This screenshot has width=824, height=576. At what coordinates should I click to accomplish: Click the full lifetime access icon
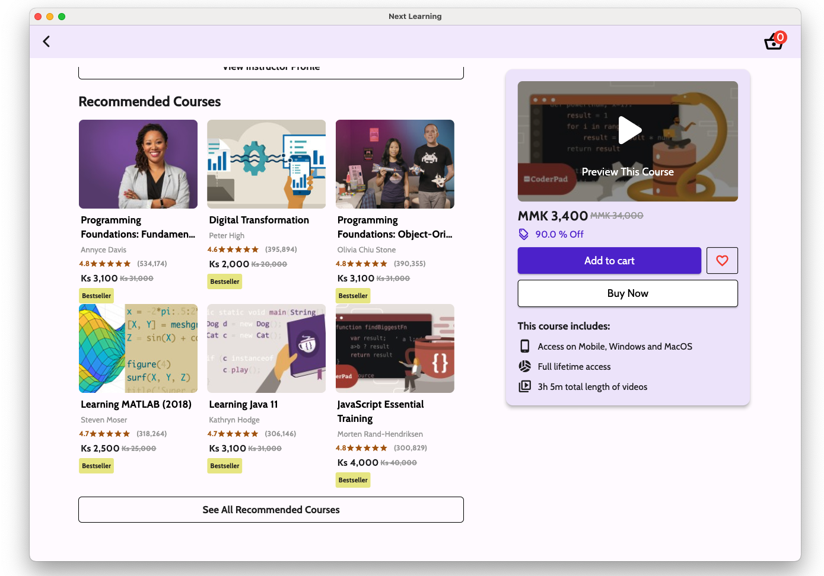click(x=524, y=366)
